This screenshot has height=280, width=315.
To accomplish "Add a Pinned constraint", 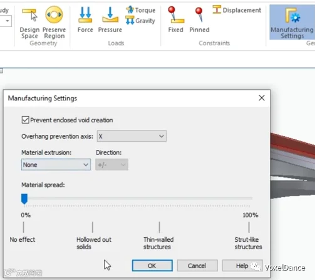I will [x=199, y=20].
